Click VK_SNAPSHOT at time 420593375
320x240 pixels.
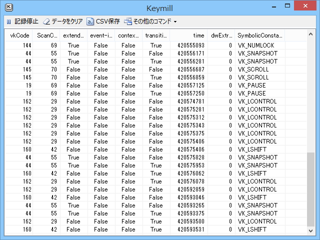[257, 213]
